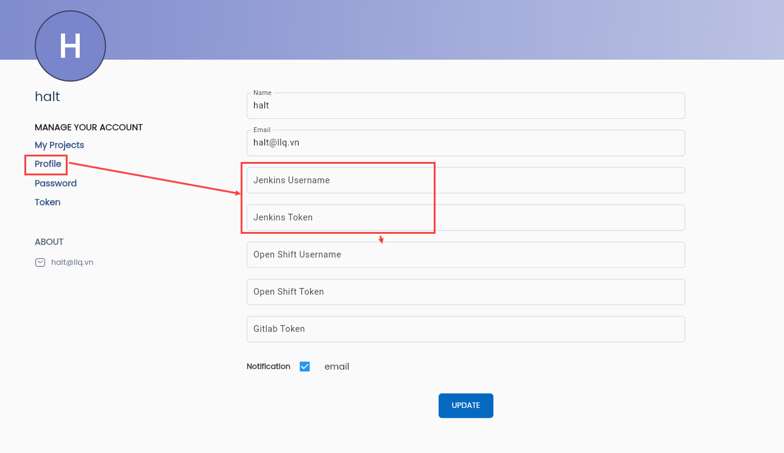Click the Open Shift Token field
784x453 pixels.
coord(466,292)
